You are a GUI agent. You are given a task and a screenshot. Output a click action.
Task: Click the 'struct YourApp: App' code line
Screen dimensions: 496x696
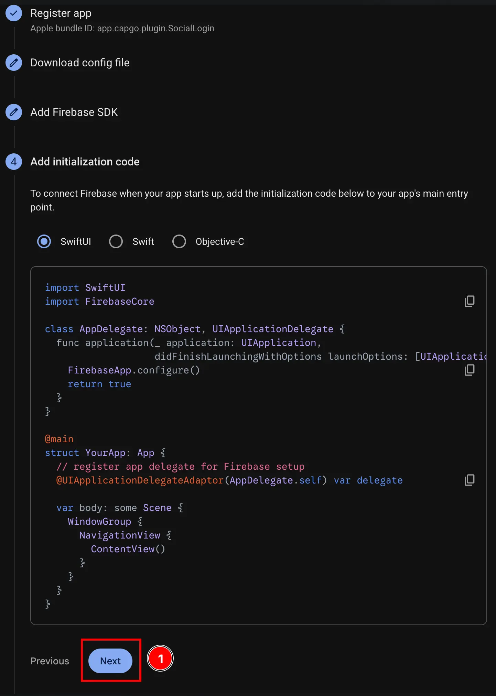pos(105,453)
